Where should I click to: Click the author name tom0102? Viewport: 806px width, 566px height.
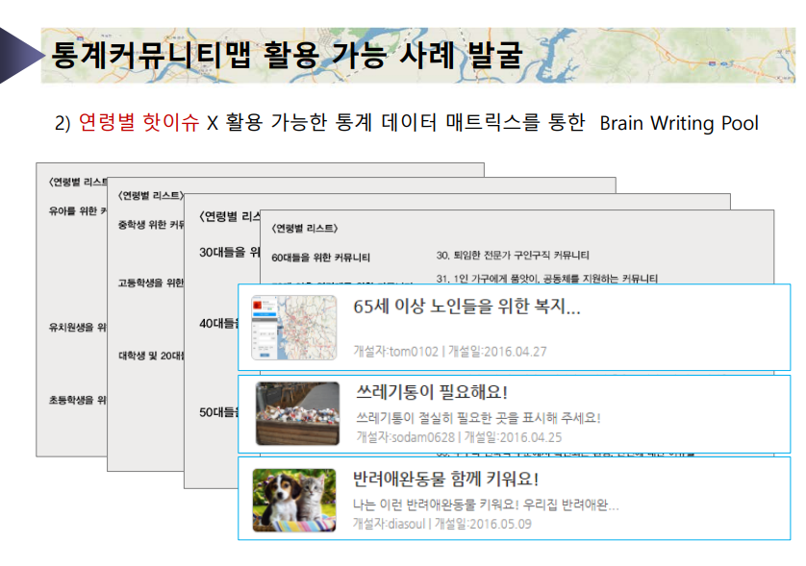[413, 351]
